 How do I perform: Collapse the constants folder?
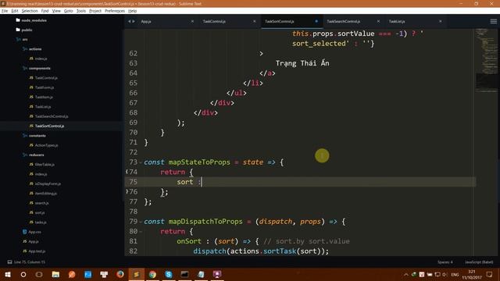tap(37, 135)
